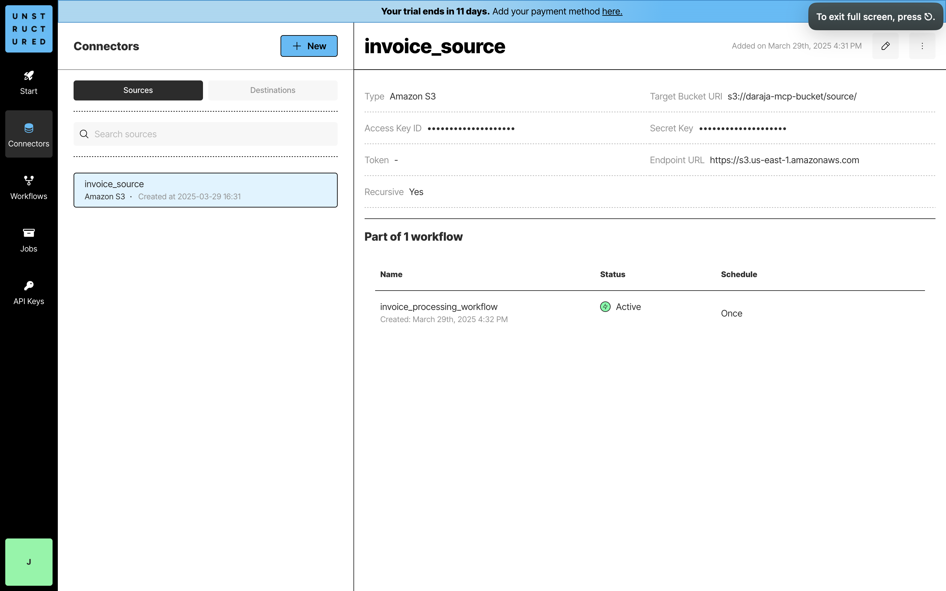This screenshot has width=946, height=591.
Task: Open the three-dot more options menu
Action: pos(922,46)
